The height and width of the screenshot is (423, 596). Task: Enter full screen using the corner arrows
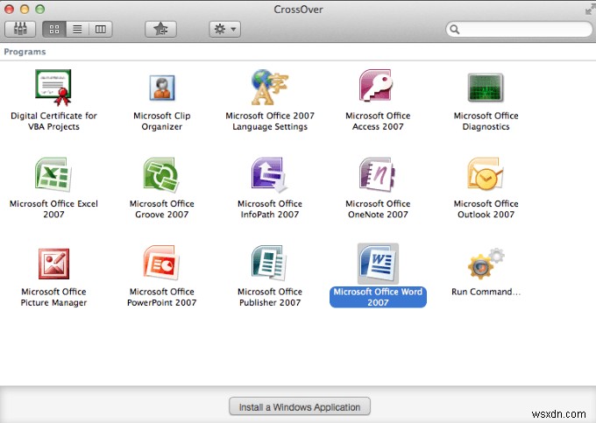[x=589, y=9]
